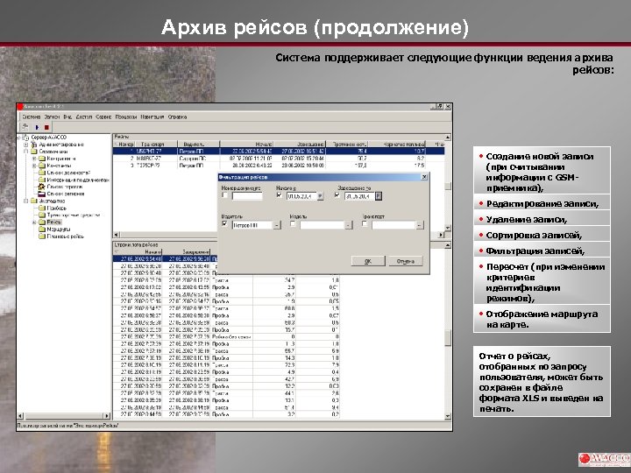Expand the Администрирование tree node

[x=25, y=145]
